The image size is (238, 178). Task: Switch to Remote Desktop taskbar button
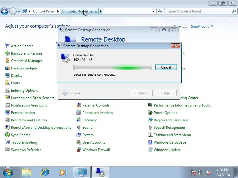pos(100,172)
